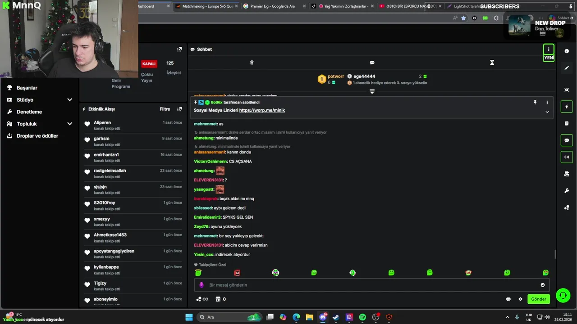Click the green YENİ button

(x=549, y=58)
